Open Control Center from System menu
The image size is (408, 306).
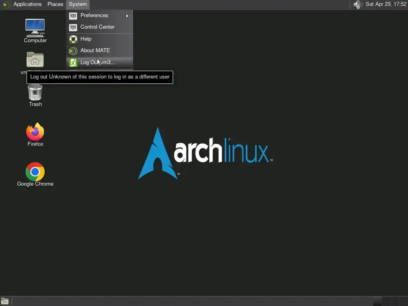click(100, 27)
